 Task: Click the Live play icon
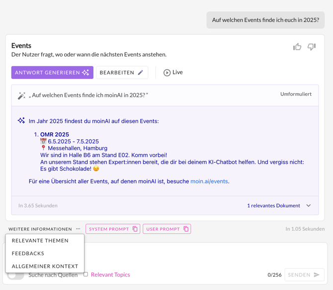167,72
